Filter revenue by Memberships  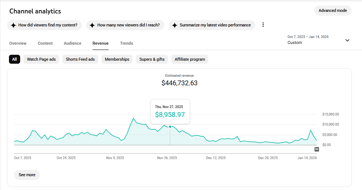pyautogui.click(x=117, y=59)
